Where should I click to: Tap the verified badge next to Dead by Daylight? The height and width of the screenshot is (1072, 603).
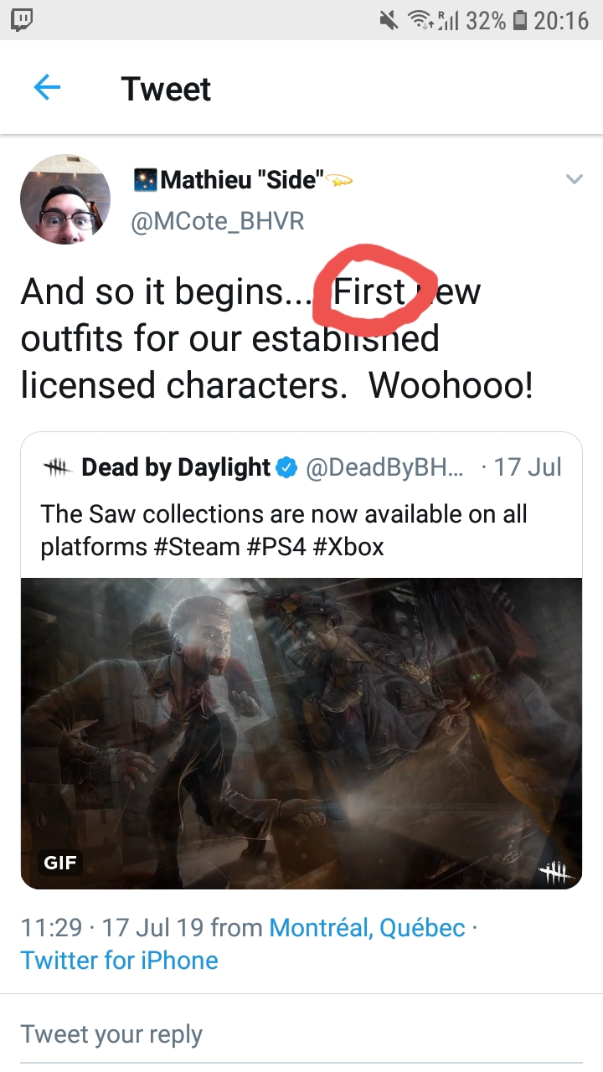[287, 467]
